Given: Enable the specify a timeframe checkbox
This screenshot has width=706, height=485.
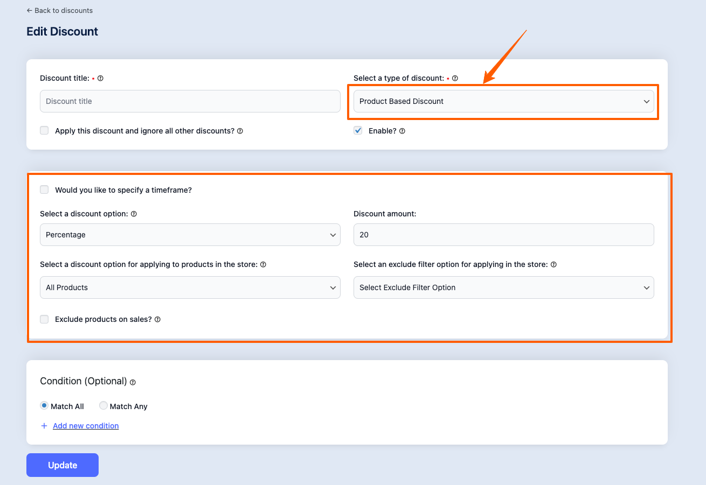Looking at the screenshot, I should (44, 189).
